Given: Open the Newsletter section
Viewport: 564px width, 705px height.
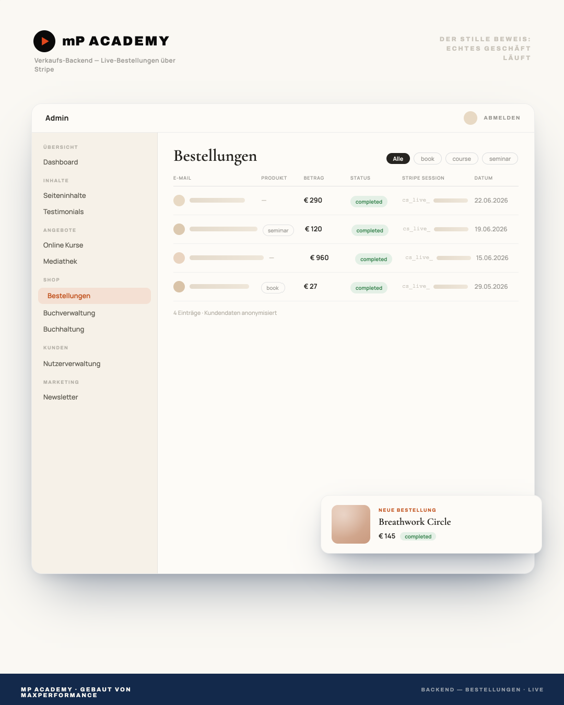Looking at the screenshot, I should (x=61, y=397).
